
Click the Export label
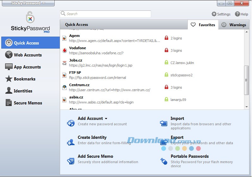pyautogui.click(x=177, y=137)
